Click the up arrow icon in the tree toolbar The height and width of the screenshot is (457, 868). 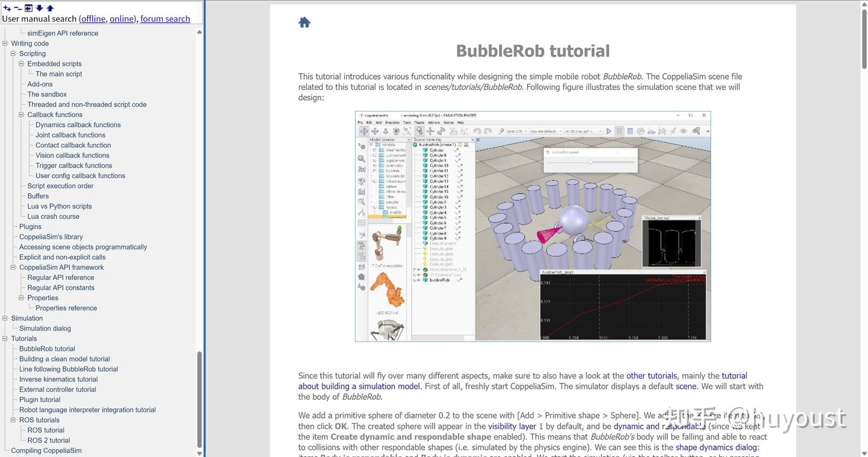pos(50,8)
